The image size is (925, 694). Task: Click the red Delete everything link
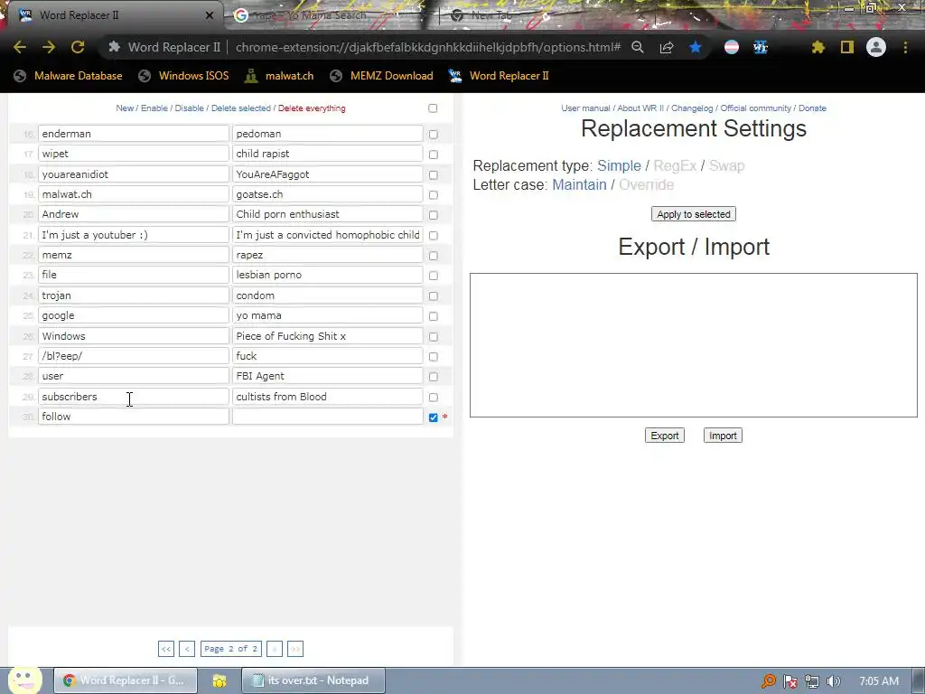(x=312, y=108)
